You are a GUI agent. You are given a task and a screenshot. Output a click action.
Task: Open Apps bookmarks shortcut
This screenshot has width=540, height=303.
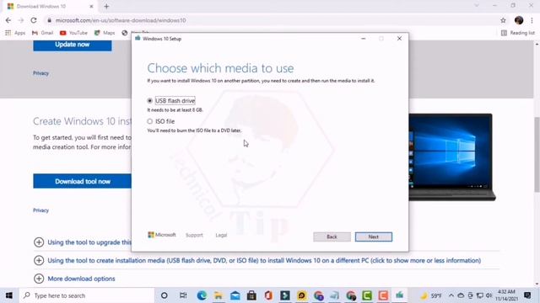click(x=15, y=33)
